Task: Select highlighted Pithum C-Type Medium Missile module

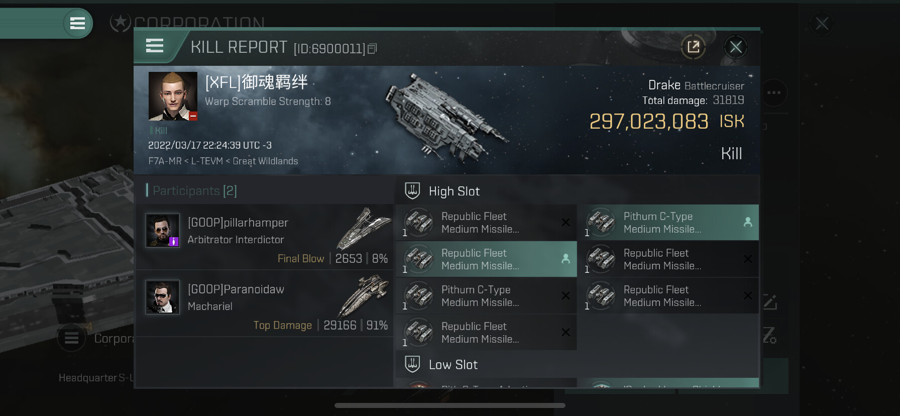Action: pos(668,223)
